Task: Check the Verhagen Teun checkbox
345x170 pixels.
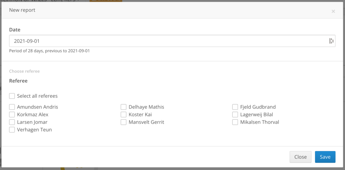Action: click(12, 129)
